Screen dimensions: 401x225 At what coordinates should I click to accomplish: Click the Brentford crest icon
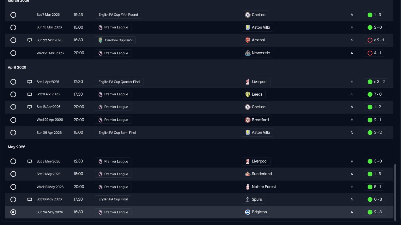click(x=248, y=120)
